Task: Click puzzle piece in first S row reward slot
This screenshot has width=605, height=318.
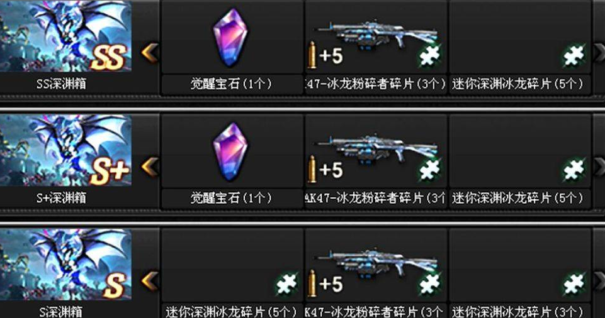Action: [286, 284]
